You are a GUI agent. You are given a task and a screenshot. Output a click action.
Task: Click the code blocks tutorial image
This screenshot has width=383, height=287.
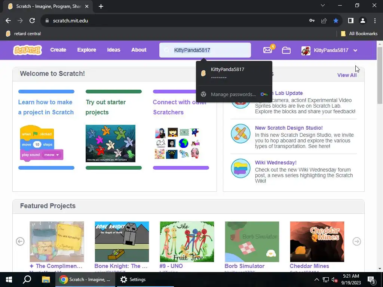[x=42, y=143]
